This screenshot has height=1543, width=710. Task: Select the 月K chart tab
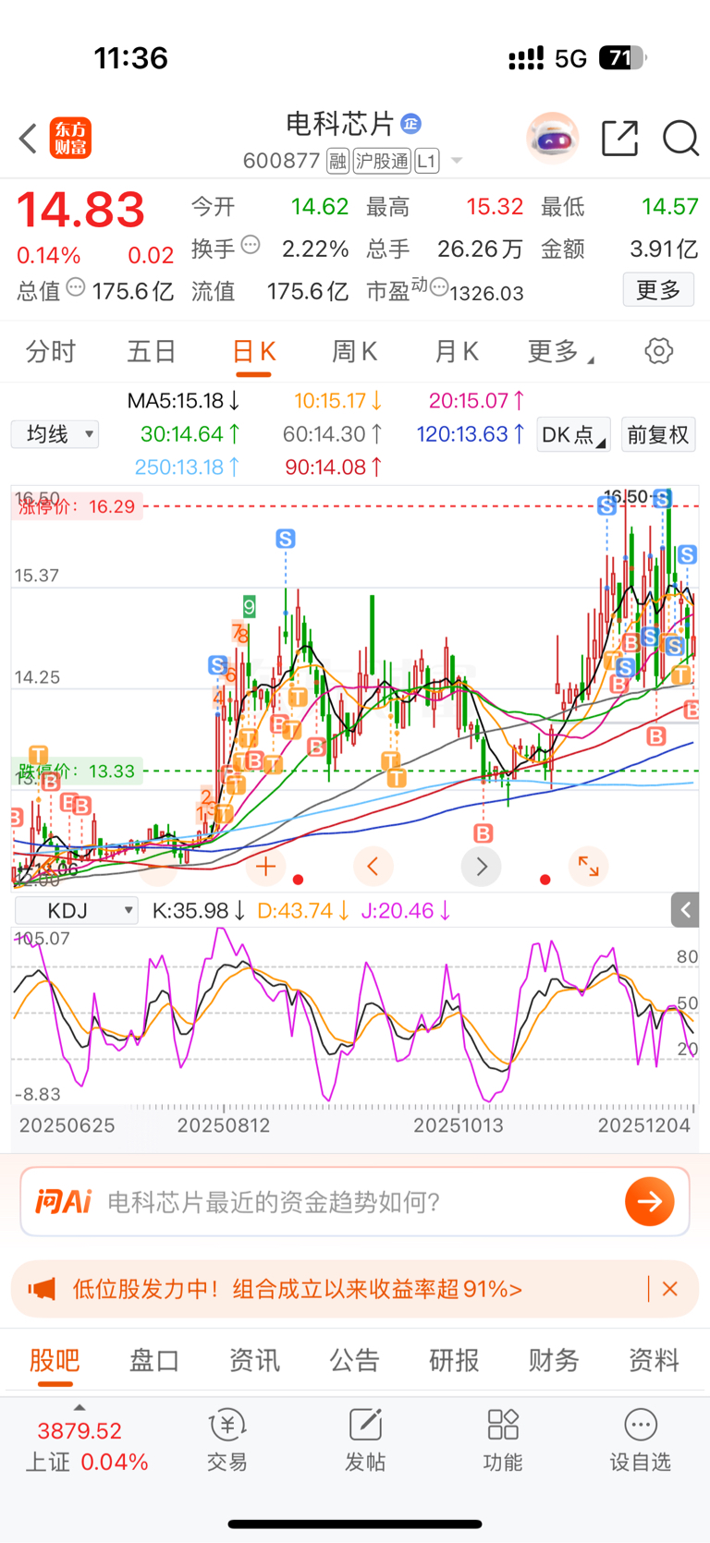pos(456,352)
